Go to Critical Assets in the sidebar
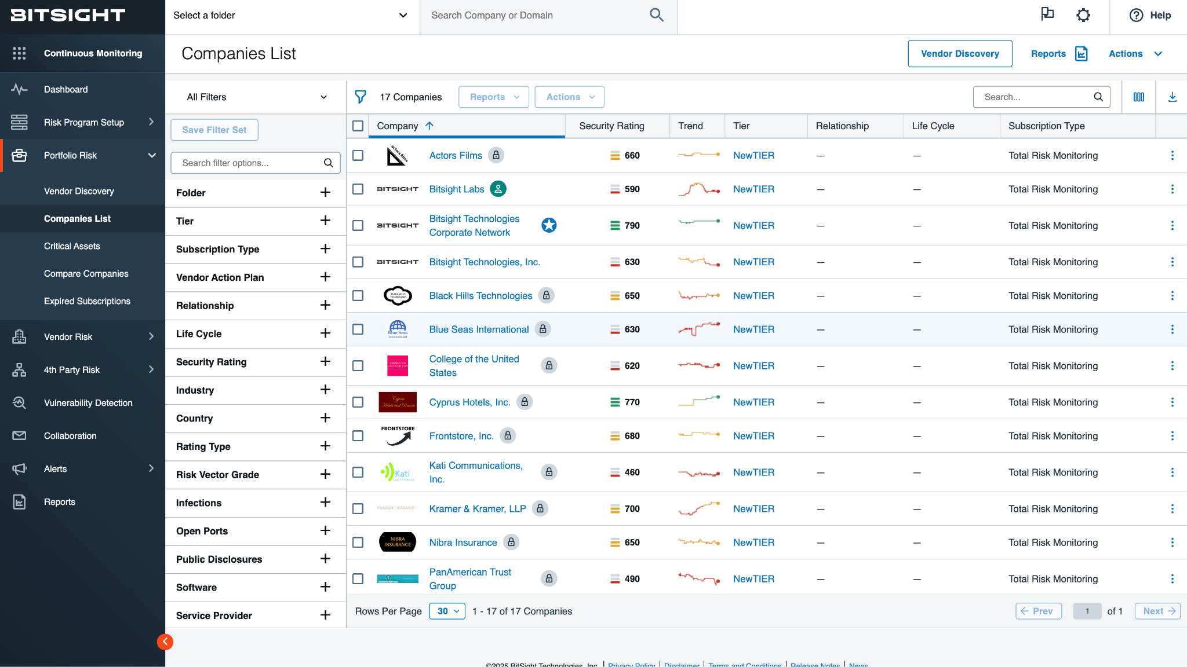Viewport: 1187px width, 667px height. click(x=72, y=246)
